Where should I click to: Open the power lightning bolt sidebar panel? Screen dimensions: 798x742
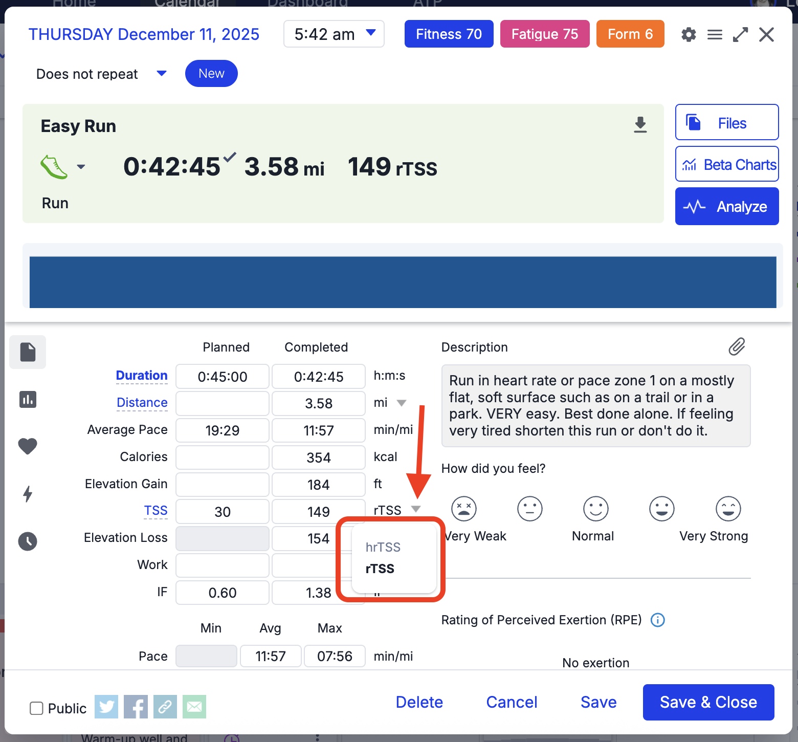pyautogui.click(x=28, y=494)
